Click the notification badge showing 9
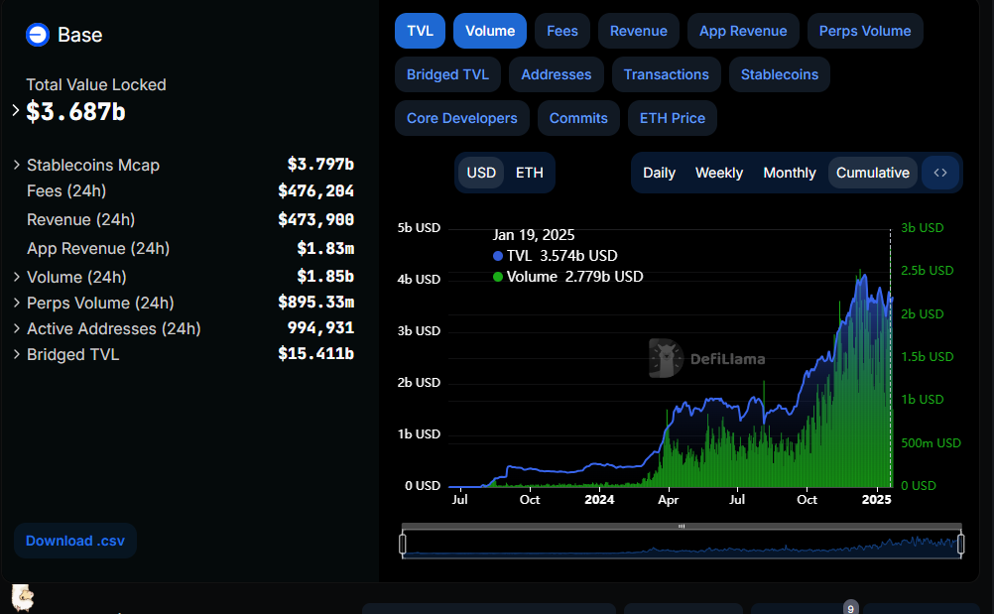The height and width of the screenshot is (614, 994). [850, 607]
